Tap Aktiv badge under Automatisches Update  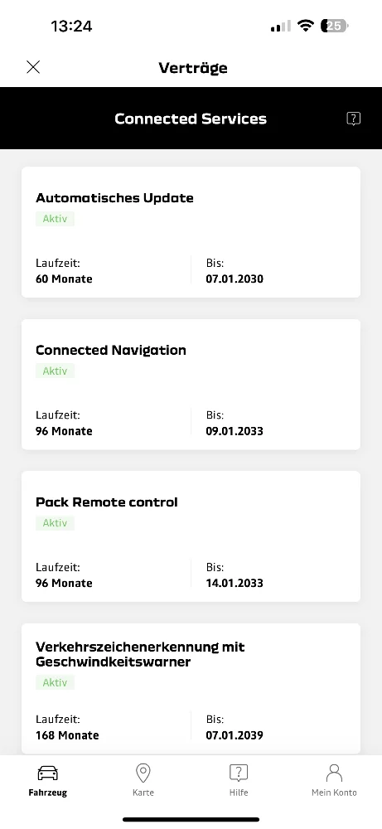(x=55, y=219)
